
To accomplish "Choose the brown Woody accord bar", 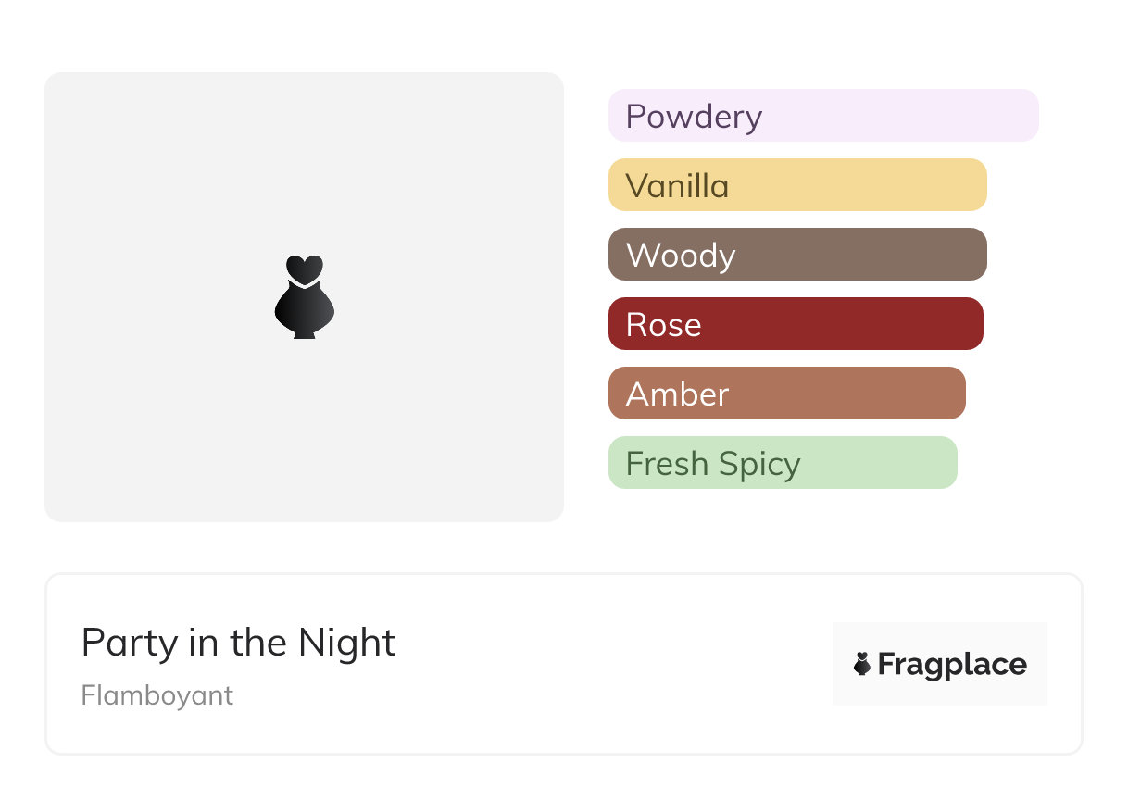I will point(797,255).
